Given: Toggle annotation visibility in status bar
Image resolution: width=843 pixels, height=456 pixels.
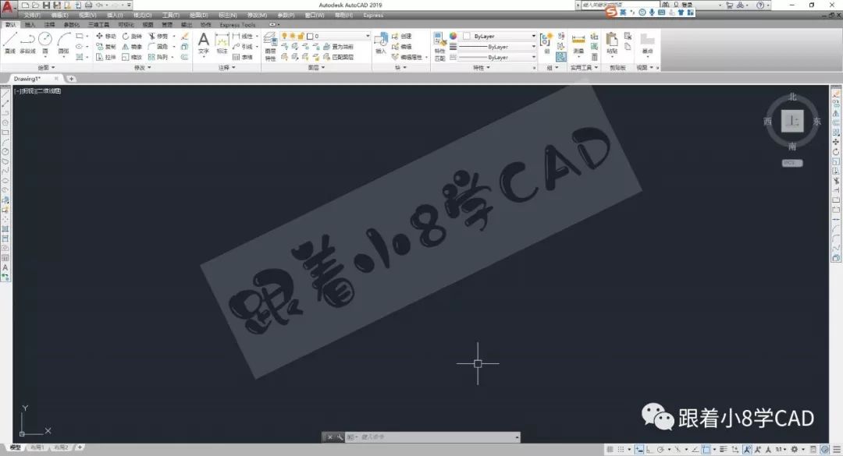Looking at the screenshot, I should point(747,449).
